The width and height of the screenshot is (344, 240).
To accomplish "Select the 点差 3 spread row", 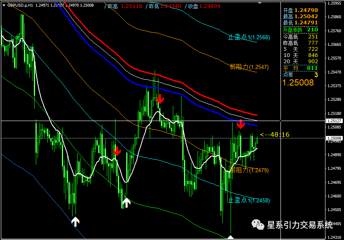I will tap(300, 74).
